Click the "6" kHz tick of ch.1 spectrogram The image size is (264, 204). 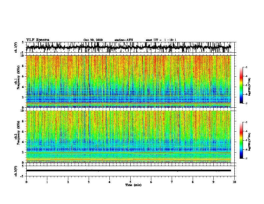(x=23, y=76)
